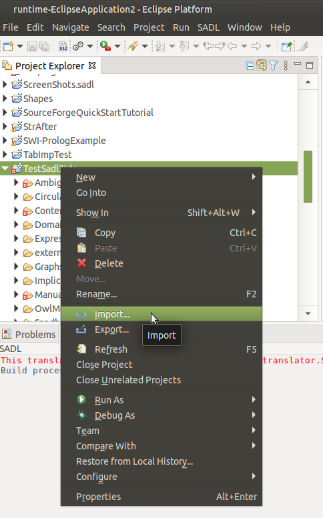Click the Project Explorer scroll up arrow
Image resolution: width=323 pixels, height=518 pixels.
308,82
